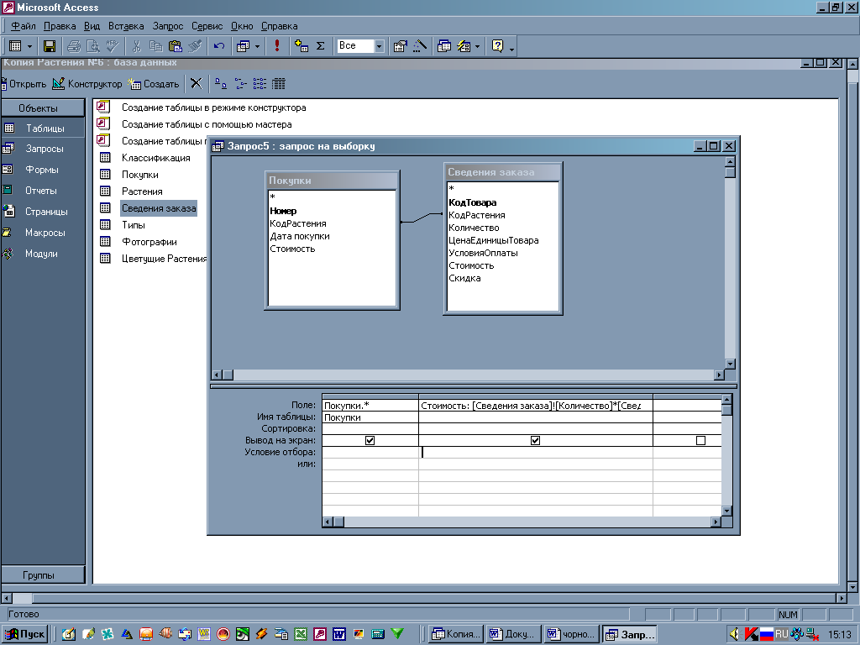This screenshot has height=645, width=860.
Task: Select the Фотографии table
Action: pyautogui.click(x=149, y=242)
